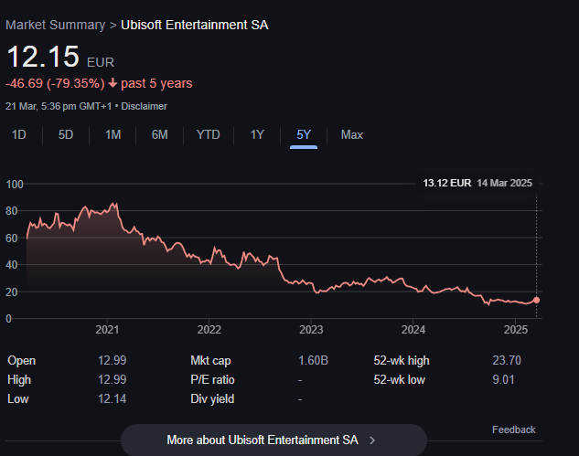Image resolution: width=579 pixels, height=456 pixels.
Task: Click the Feedback link
Action: pyautogui.click(x=513, y=429)
